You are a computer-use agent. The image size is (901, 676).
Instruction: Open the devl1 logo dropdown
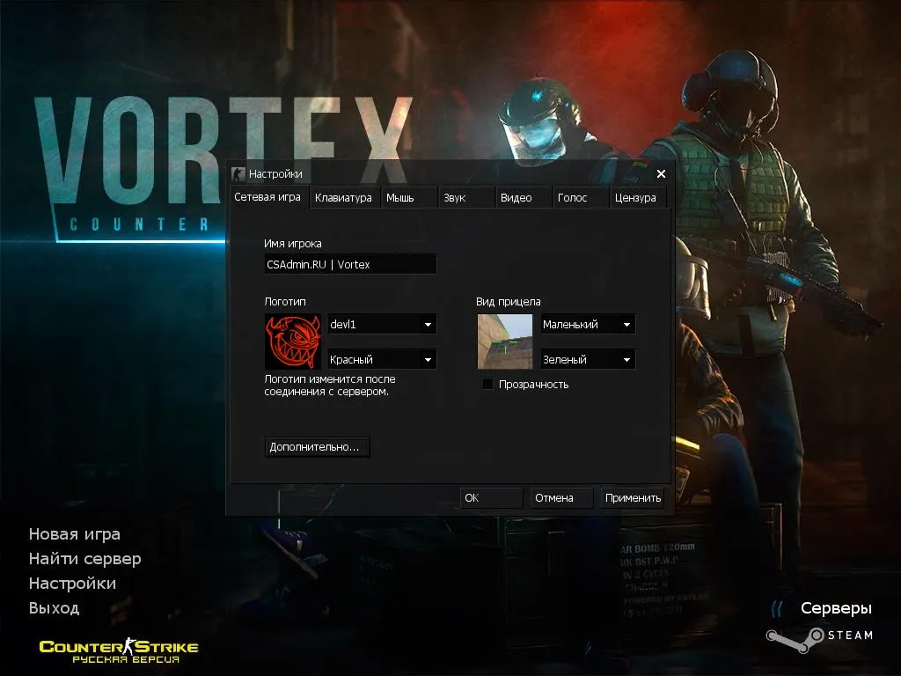(x=382, y=324)
